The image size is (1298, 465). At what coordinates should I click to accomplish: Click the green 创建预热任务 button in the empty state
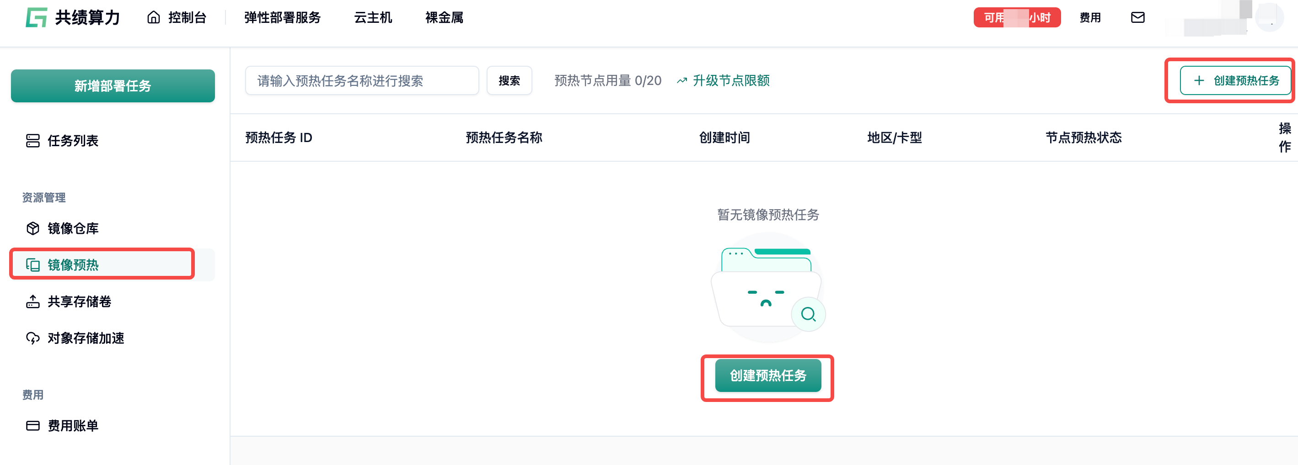point(768,375)
